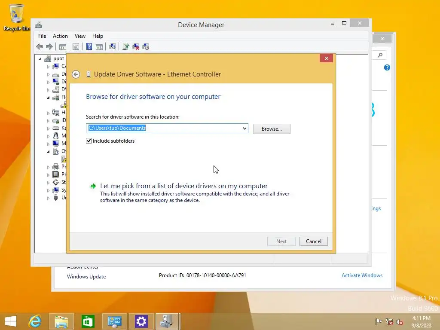The image size is (440, 330).
Task: Toggle the Show/Hide Console Tree toolbar icon
Action: click(63, 46)
